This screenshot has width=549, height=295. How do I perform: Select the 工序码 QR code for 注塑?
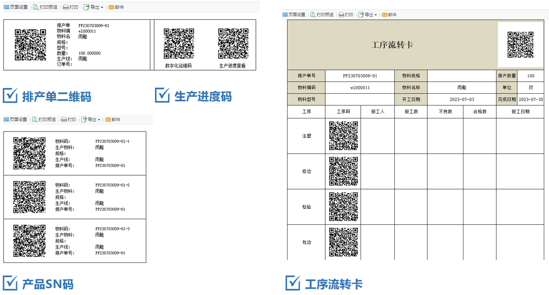[x=344, y=136]
